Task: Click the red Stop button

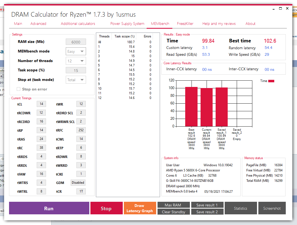Action: coord(107,208)
